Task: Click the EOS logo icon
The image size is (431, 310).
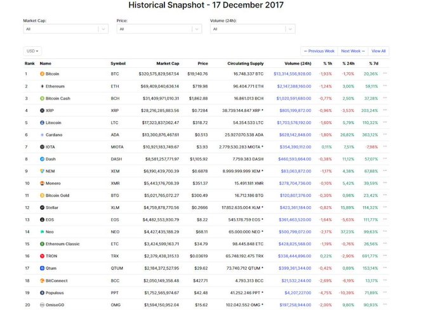Action: point(42,220)
